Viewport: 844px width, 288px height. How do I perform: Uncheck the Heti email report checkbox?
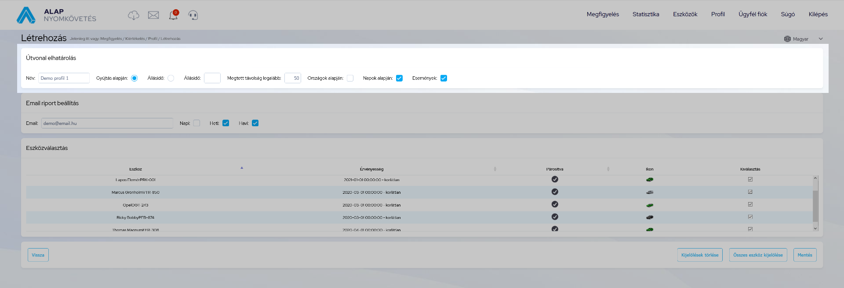226,123
